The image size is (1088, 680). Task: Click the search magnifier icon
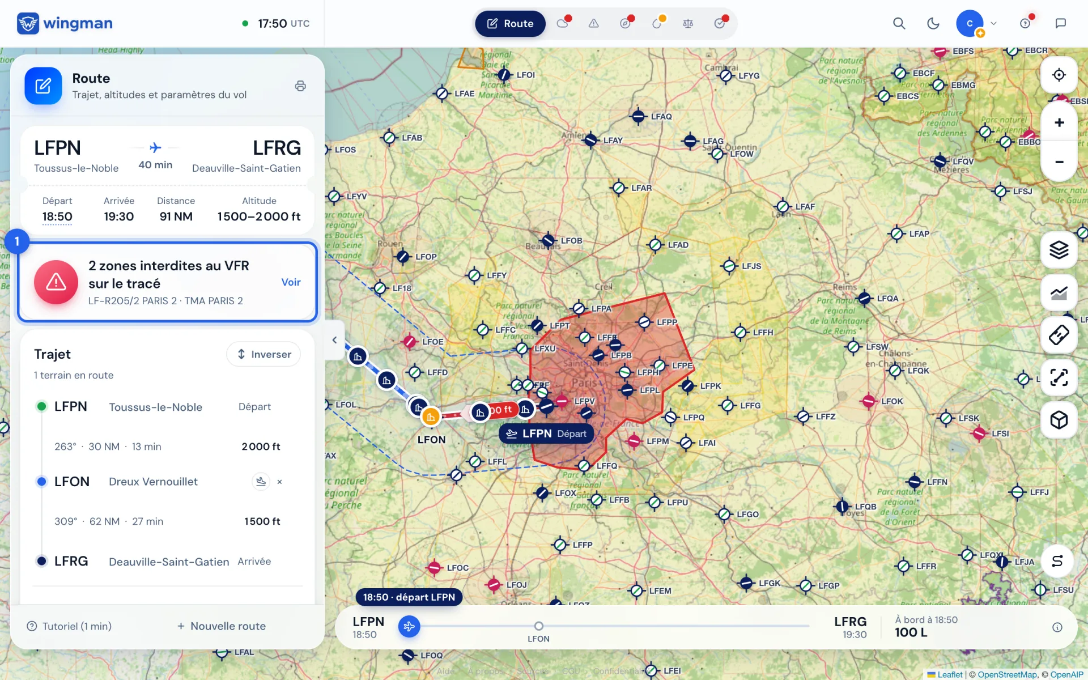point(899,23)
